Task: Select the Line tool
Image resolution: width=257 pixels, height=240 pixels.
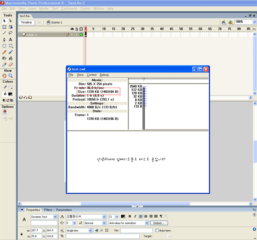Action: (x=4, y=33)
